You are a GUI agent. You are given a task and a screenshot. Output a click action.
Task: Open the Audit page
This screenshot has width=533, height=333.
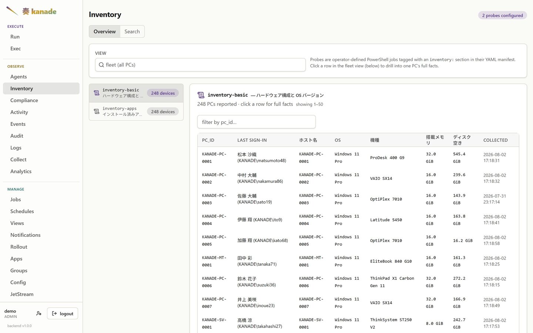click(x=41, y=136)
